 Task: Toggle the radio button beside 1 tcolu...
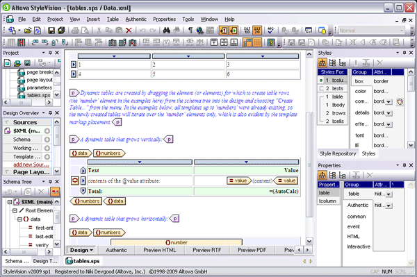(x=321, y=81)
